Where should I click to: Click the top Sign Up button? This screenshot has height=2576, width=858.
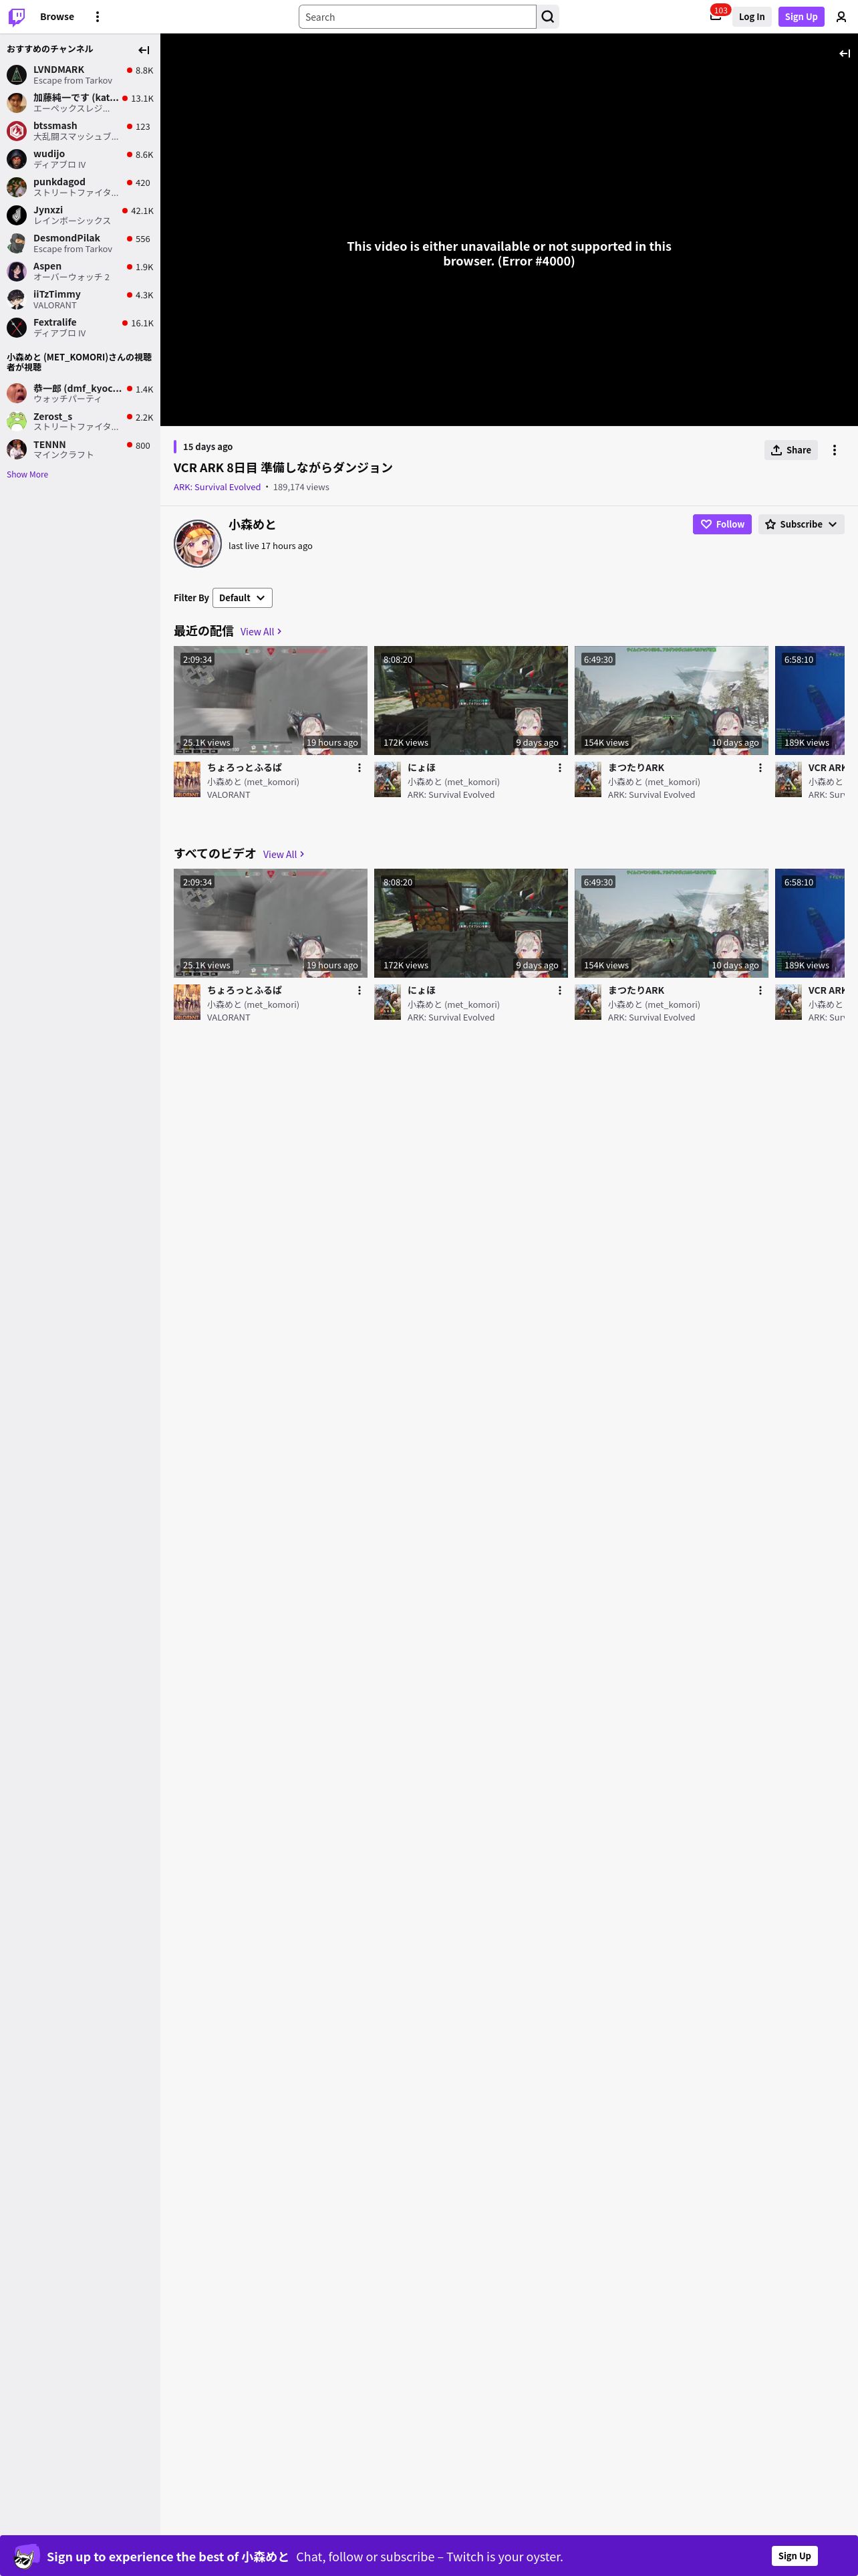[x=801, y=17]
